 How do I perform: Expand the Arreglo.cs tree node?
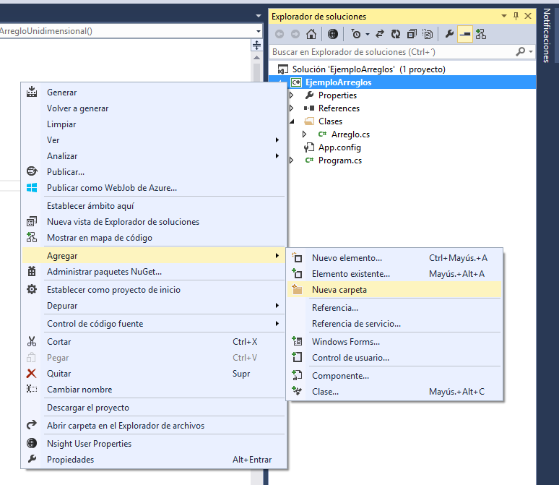point(304,134)
